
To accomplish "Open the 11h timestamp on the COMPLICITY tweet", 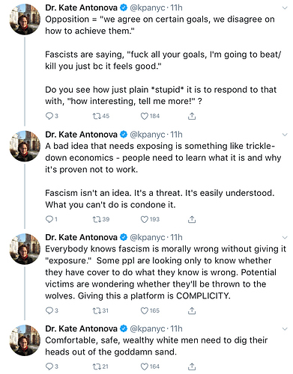I will [x=176, y=237].
